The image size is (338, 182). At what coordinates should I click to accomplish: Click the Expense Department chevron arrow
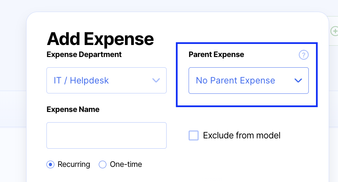(156, 80)
